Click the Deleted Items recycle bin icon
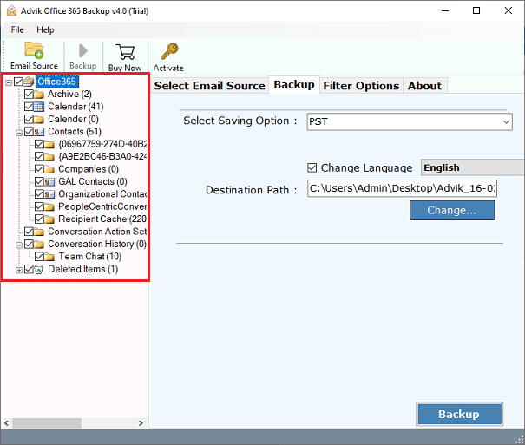525x445 pixels. coord(39,269)
